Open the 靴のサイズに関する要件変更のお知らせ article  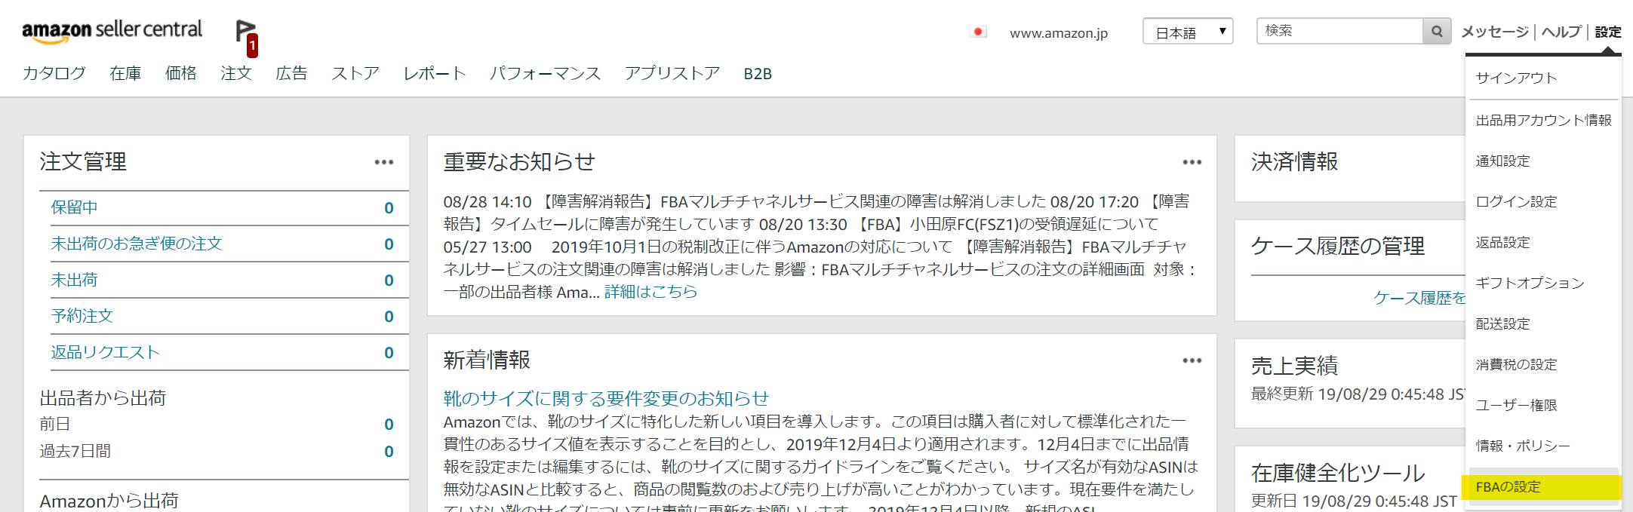pyautogui.click(x=606, y=398)
